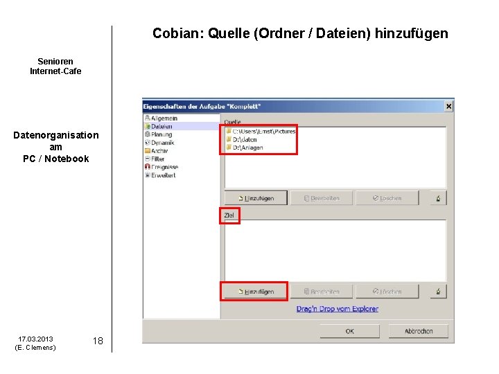Click folder icon of D:\Anlagen entry
The height and width of the screenshot is (374, 499).
tap(229, 148)
